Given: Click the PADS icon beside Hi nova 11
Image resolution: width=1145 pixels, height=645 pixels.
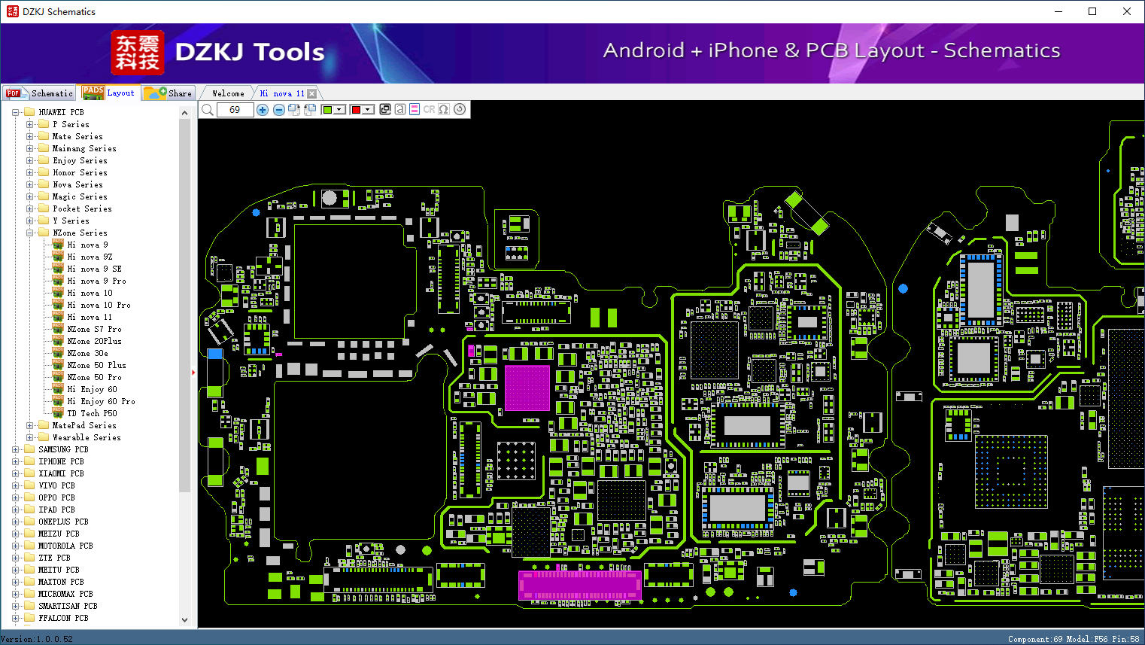Looking at the screenshot, I should (x=58, y=317).
